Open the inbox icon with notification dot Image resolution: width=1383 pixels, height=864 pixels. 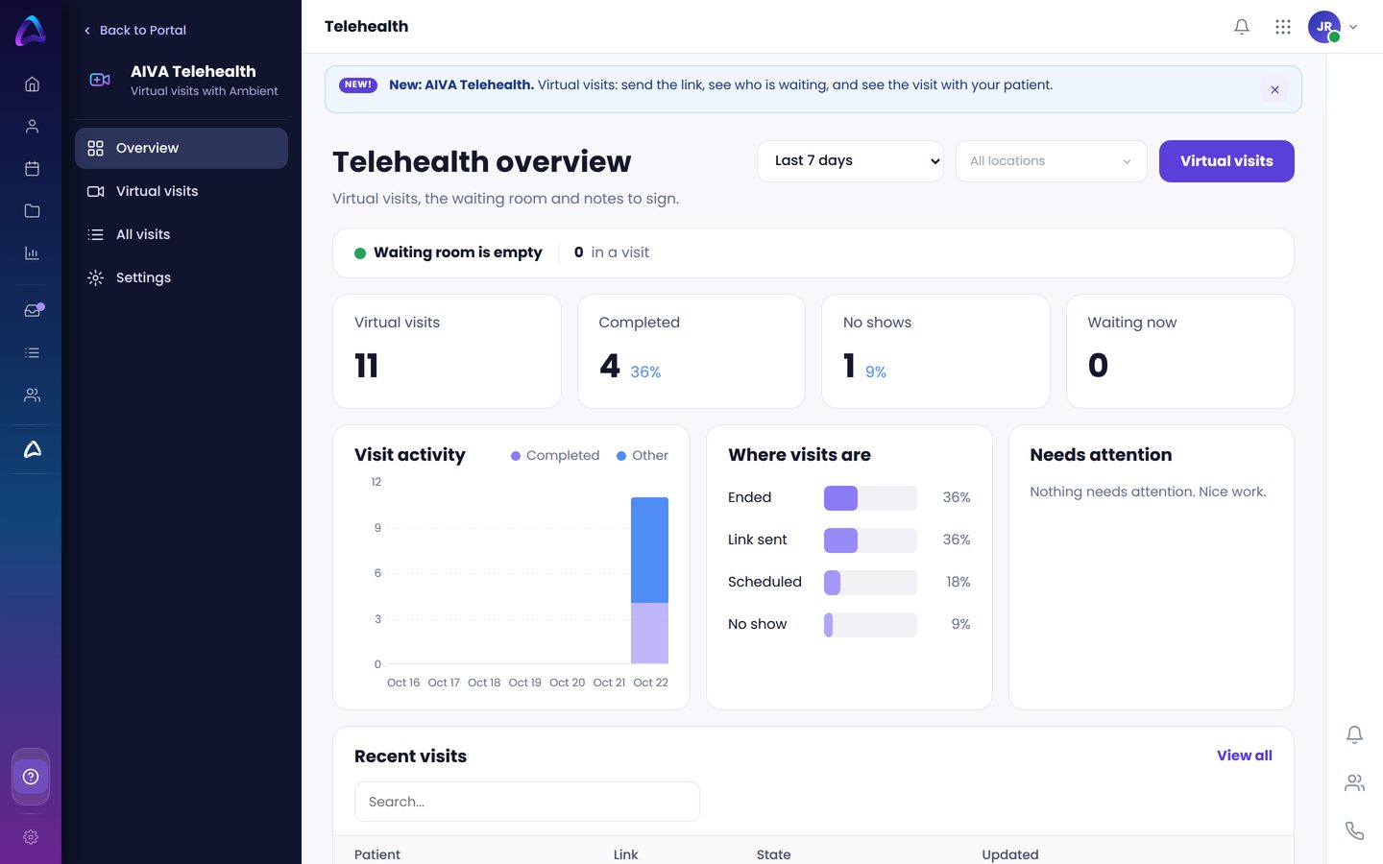pos(33,310)
